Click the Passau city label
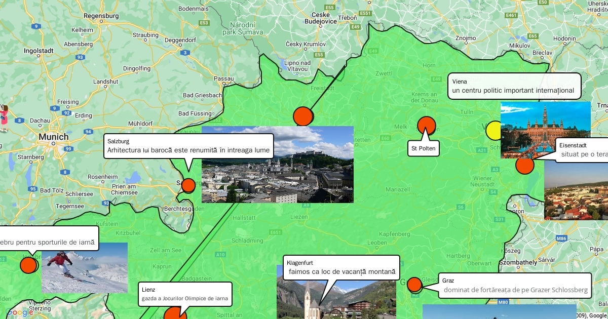608x319 pixels. (224, 78)
